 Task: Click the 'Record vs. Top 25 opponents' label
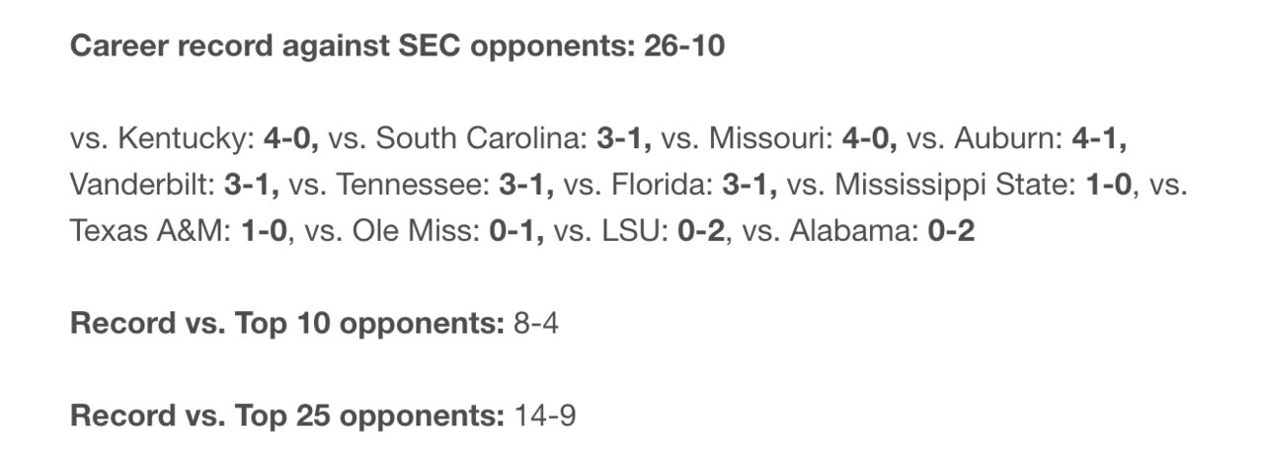(287, 417)
